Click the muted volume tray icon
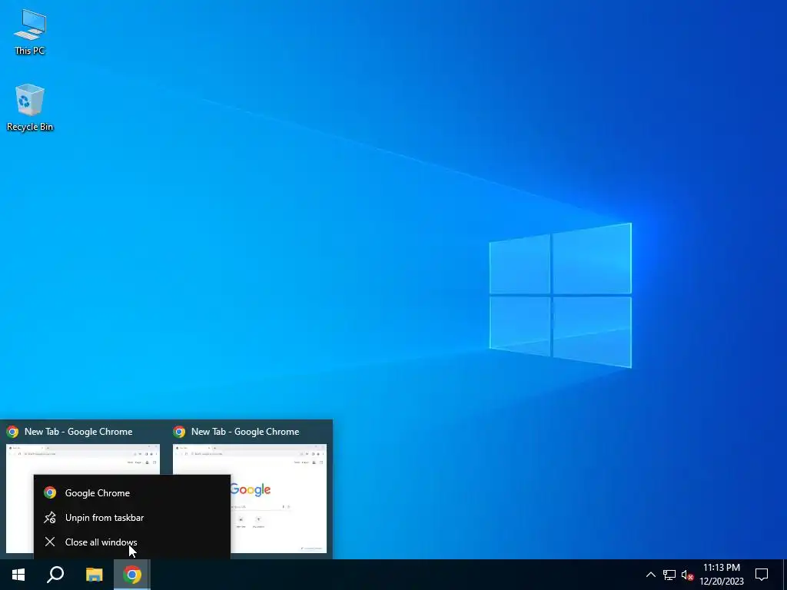The height and width of the screenshot is (590, 787). coord(687,575)
